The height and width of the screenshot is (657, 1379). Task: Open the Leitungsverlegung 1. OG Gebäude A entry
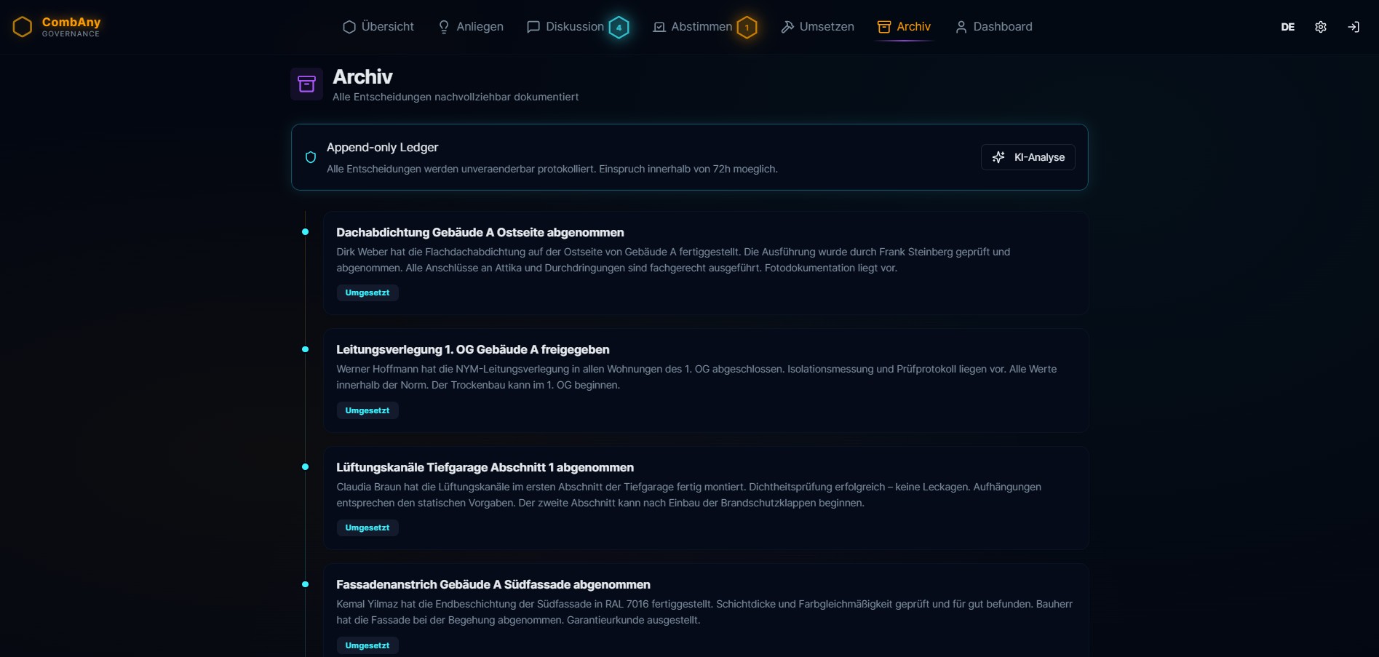point(705,381)
